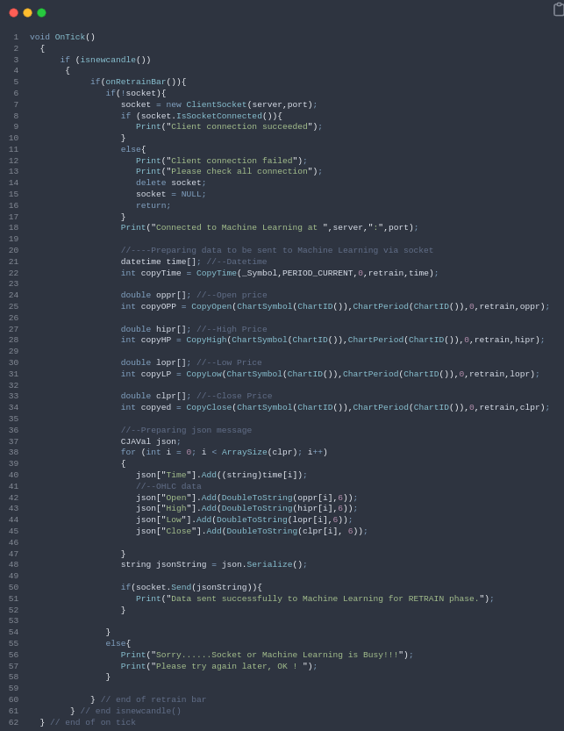Click the green maximize window button
564x731 pixels.
(x=41, y=13)
